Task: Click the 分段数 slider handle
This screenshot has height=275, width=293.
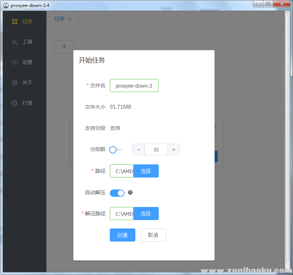Action: (113, 150)
